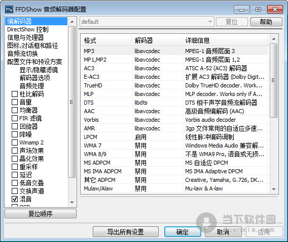Select the MS ADPCM row
Viewport: 288px width, 242px height.
pos(174,163)
